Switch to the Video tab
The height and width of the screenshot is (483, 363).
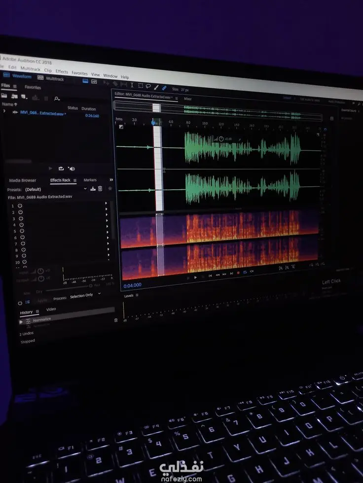click(x=51, y=309)
